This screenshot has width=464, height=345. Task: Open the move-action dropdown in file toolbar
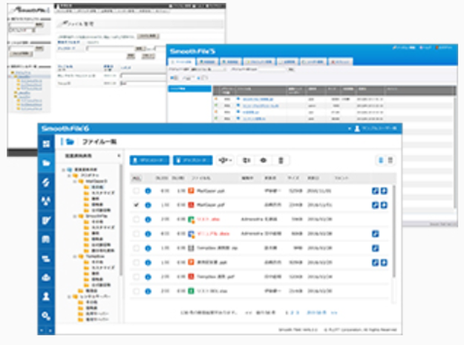tap(225, 161)
